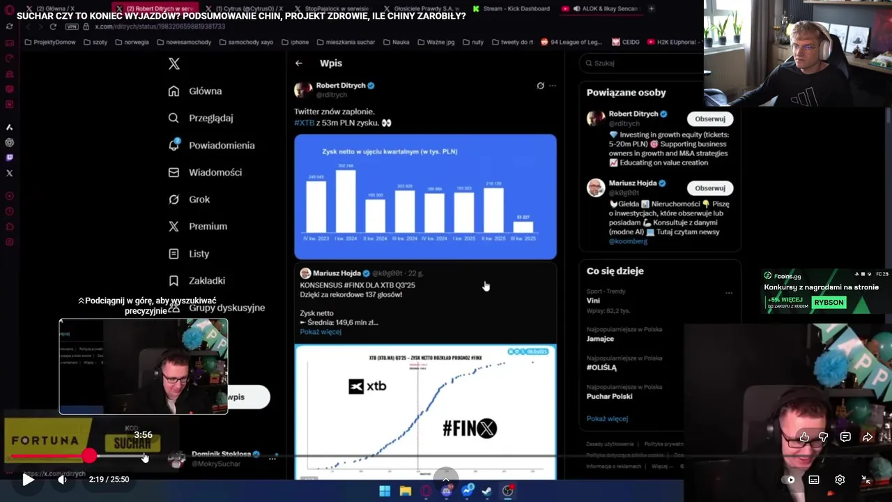The height and width of the screenshot is (502, 892).
Task: Open File Explorer from the taskbar
Action: point(406,491)
